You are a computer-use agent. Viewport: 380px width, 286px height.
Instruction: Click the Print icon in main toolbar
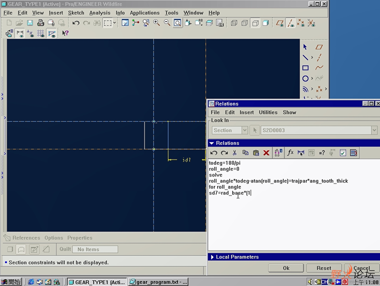pyautogui.click(x=41, y=23)
